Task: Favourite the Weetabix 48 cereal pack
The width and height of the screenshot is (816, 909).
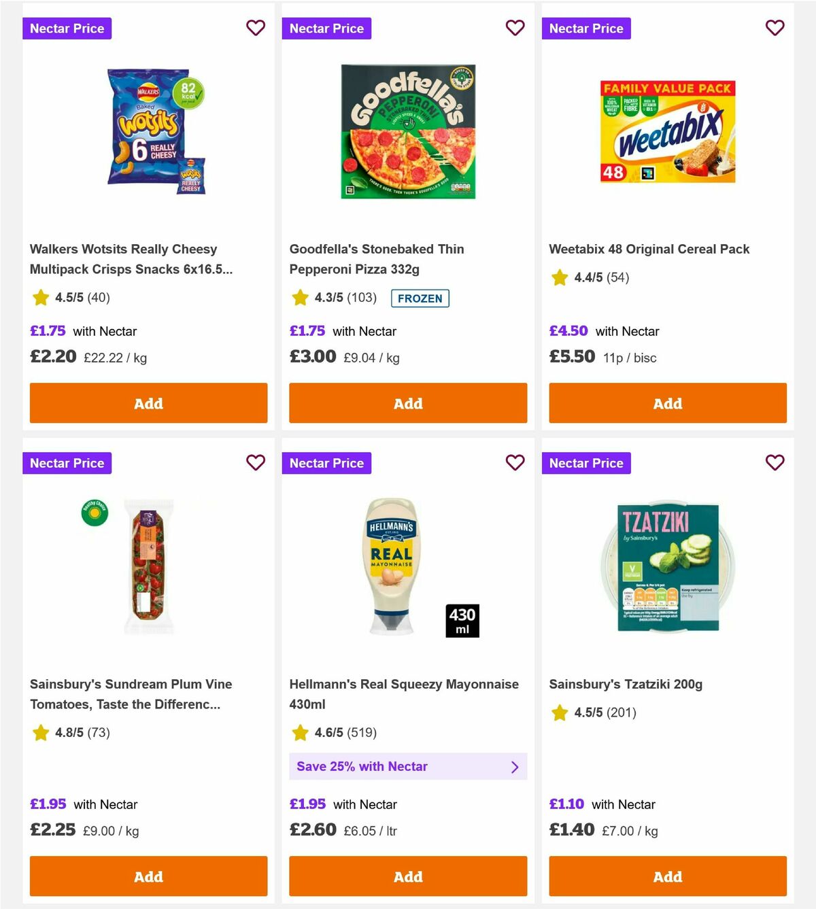Action: click(x=775, y=28)
